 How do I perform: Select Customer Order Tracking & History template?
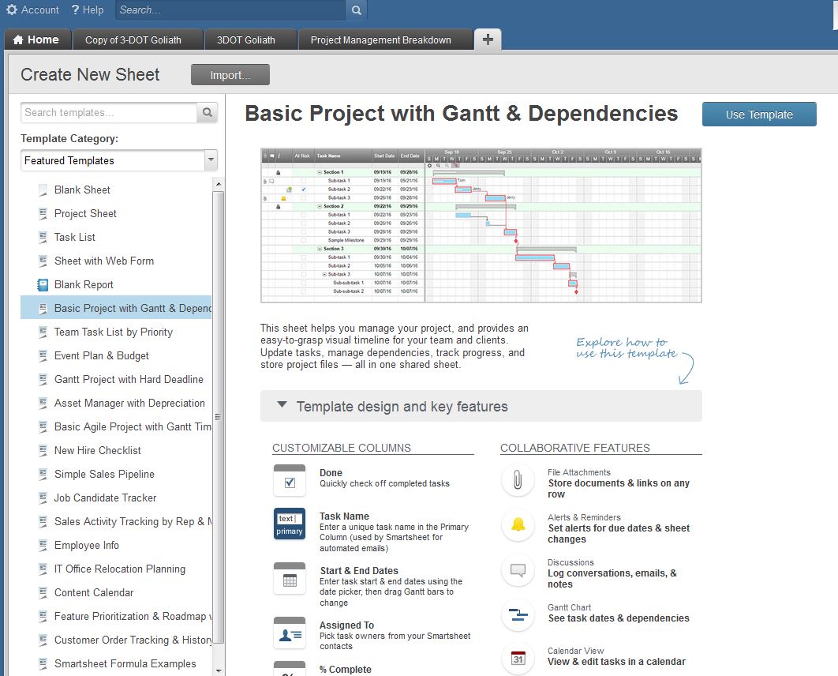tap(116, 640)
